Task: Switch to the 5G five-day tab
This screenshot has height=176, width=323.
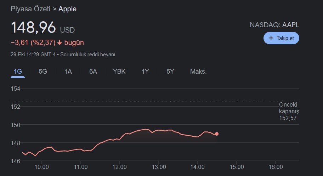Action: point(43,72)
